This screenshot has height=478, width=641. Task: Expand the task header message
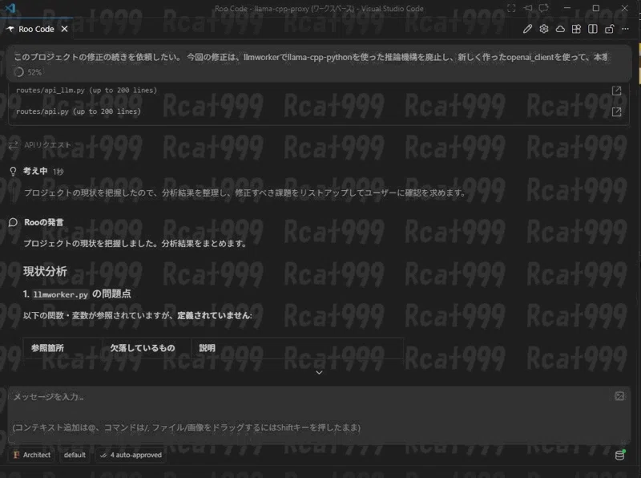click(x=311, y=57)
